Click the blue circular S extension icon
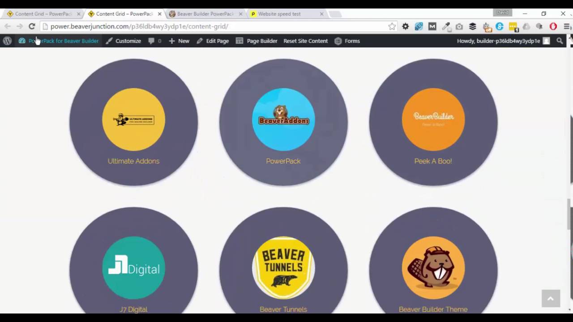Viewport: 573px width, 322px height. click(x=500, y=26)
